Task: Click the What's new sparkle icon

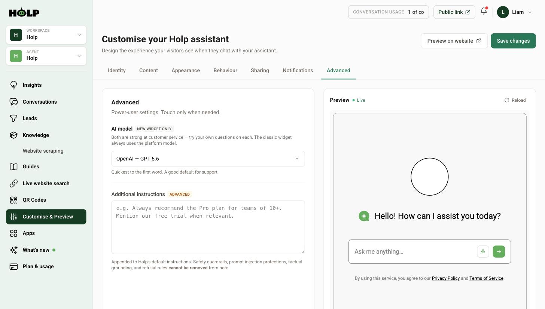Action: pyautogui.click(x=13, y=250)
